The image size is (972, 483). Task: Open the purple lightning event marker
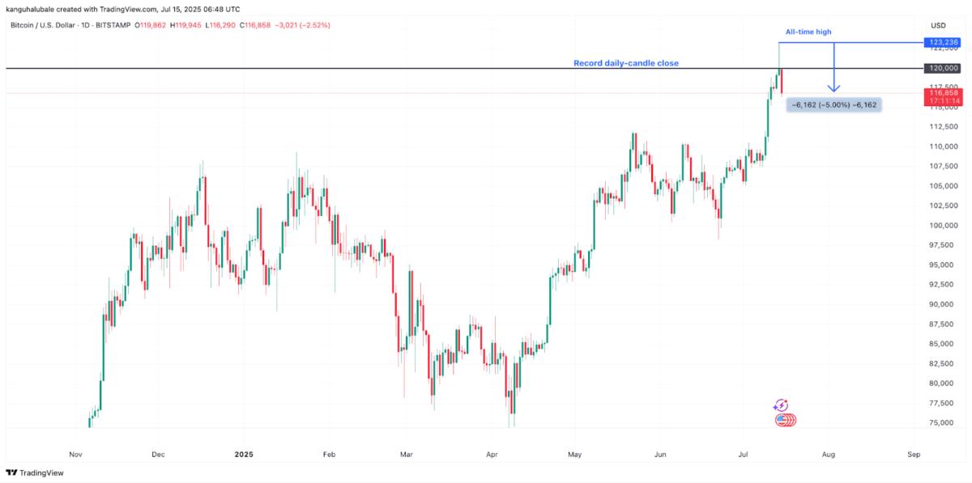pos(781,405)
